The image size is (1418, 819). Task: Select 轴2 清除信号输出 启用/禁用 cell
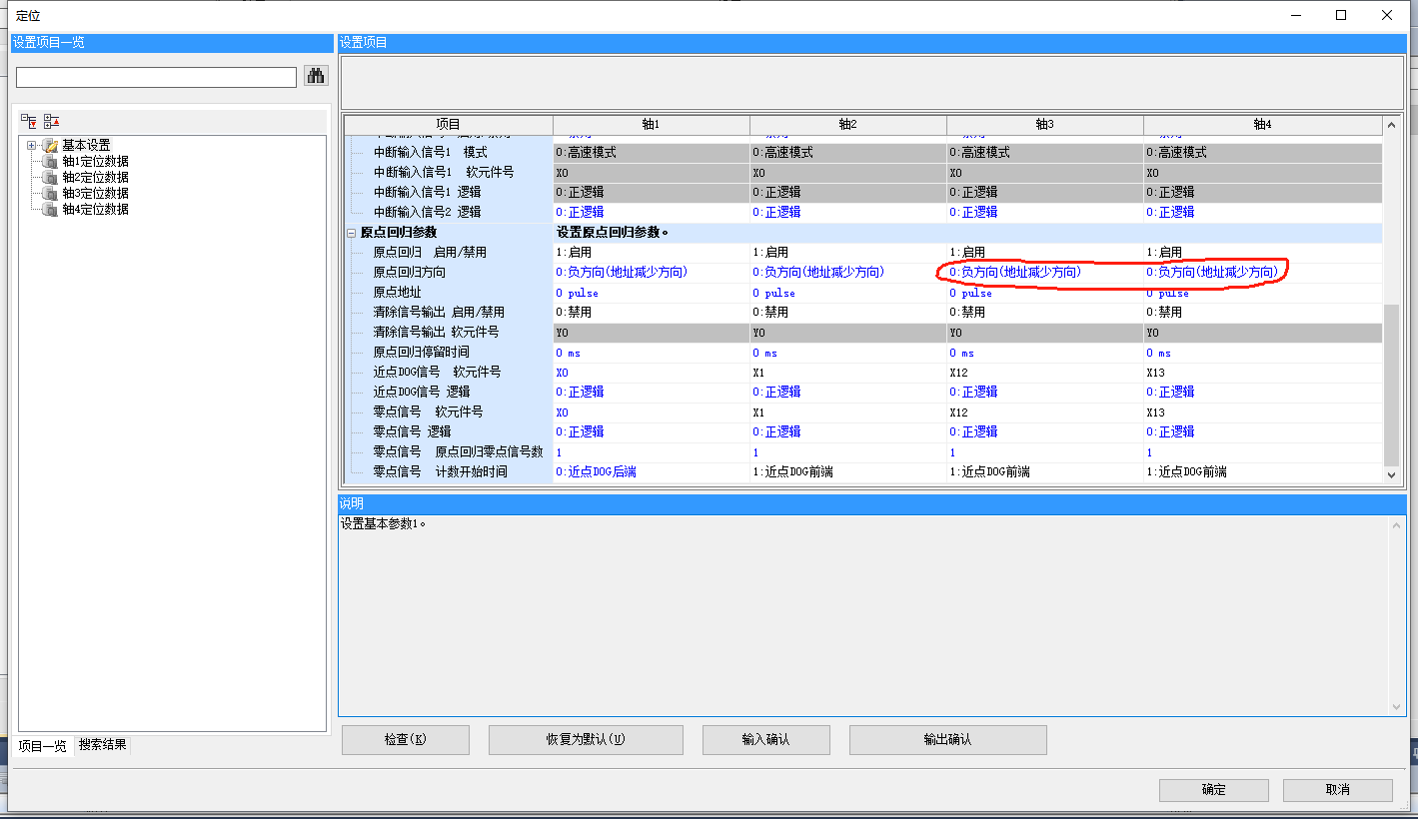coord(847,312)
